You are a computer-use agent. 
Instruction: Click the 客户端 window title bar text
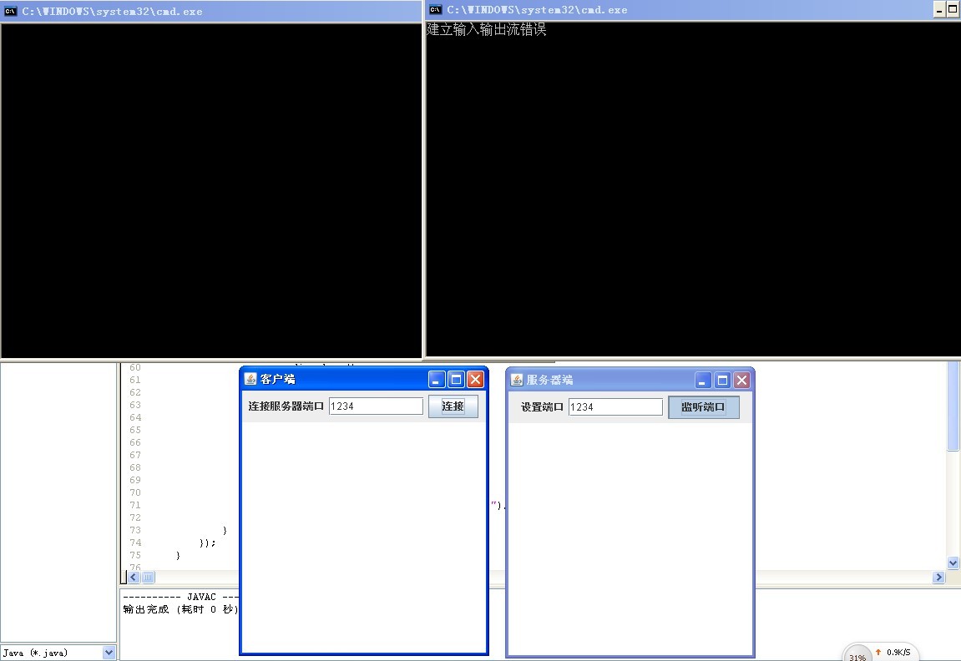click(278, 379)
